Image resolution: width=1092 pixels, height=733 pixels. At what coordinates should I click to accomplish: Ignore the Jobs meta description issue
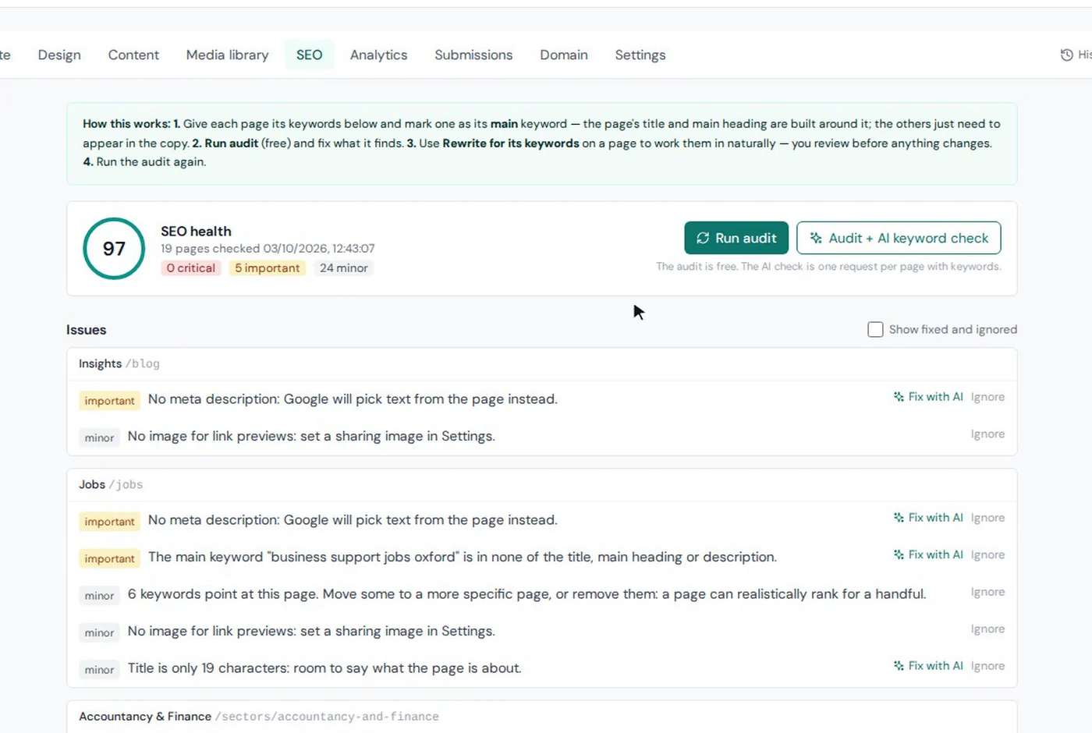[x=987, y=518]
